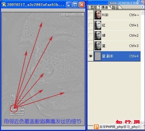Toggle visibility of the 绿 channel
This screenshot has width=145, height=131.
(91, 35)
